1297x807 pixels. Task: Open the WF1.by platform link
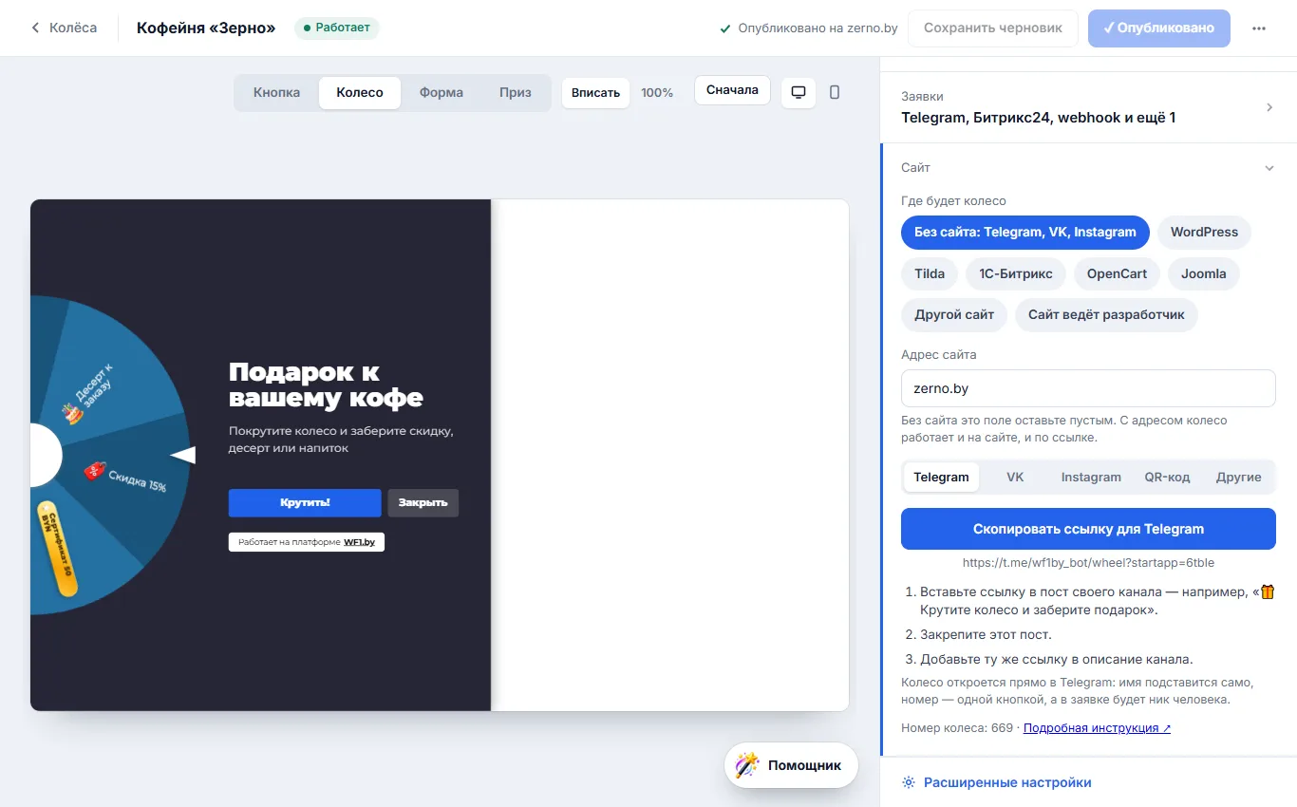(x=361, y=542)
